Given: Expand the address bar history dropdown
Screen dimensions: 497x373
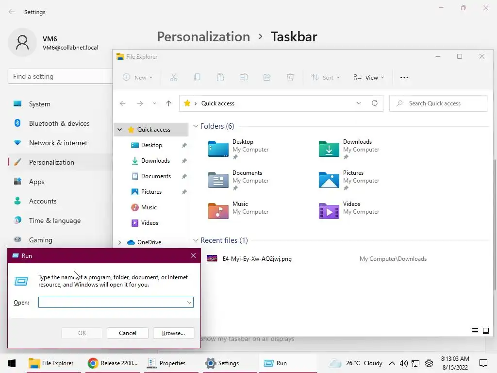Looking at the screenshot, I should click(359, 103).
